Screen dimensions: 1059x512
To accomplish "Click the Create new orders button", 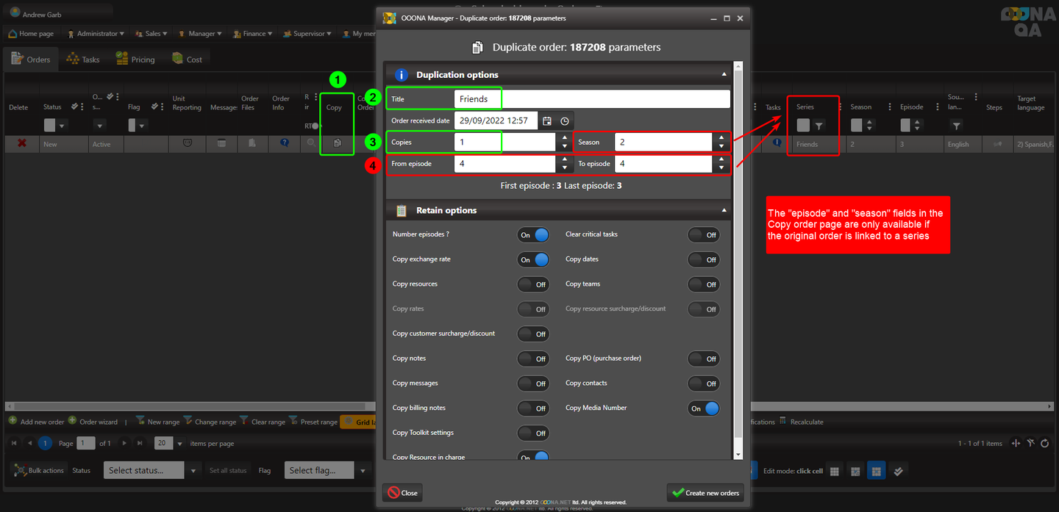I will click(x=705, y=493).
